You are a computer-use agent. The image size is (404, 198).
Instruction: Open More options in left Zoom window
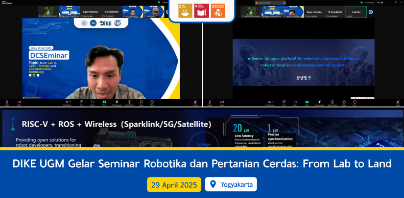click(x=152, y=103)
